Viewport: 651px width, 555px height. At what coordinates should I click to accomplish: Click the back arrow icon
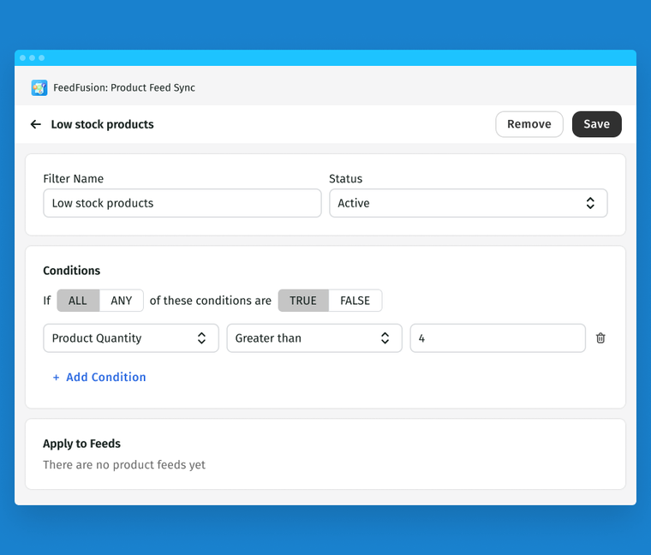click(36, 124)
